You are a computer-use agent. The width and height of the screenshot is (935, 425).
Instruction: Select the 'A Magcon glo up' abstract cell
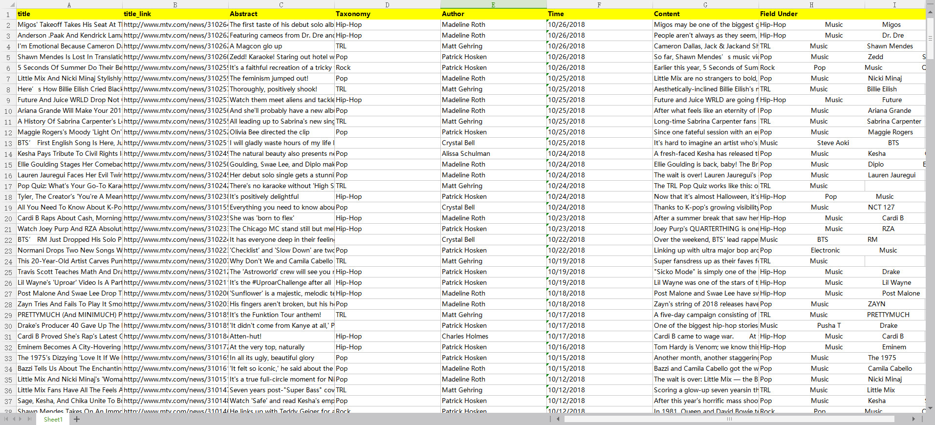point(282,46)
